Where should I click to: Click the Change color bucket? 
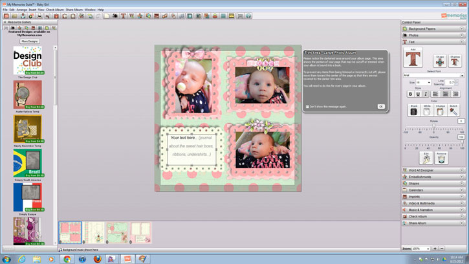pyautogui.click(x=440, y=110)
